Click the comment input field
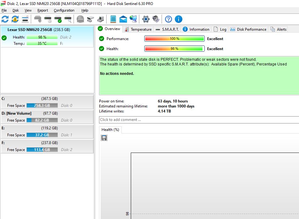 click(x=199, y=120)
